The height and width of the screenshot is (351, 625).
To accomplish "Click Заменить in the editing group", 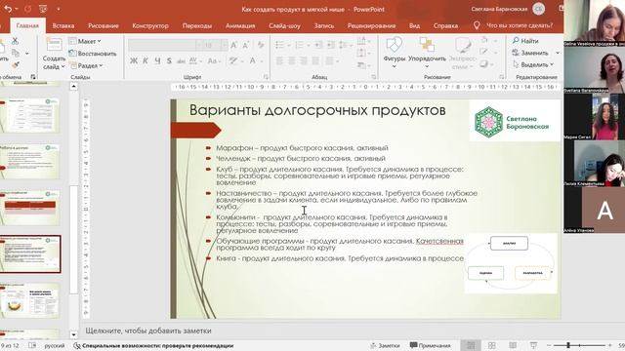I will [530, 53].
